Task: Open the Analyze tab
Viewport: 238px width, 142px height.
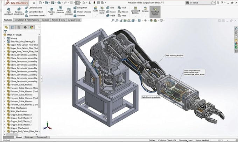Action: (x=45, y=20)
